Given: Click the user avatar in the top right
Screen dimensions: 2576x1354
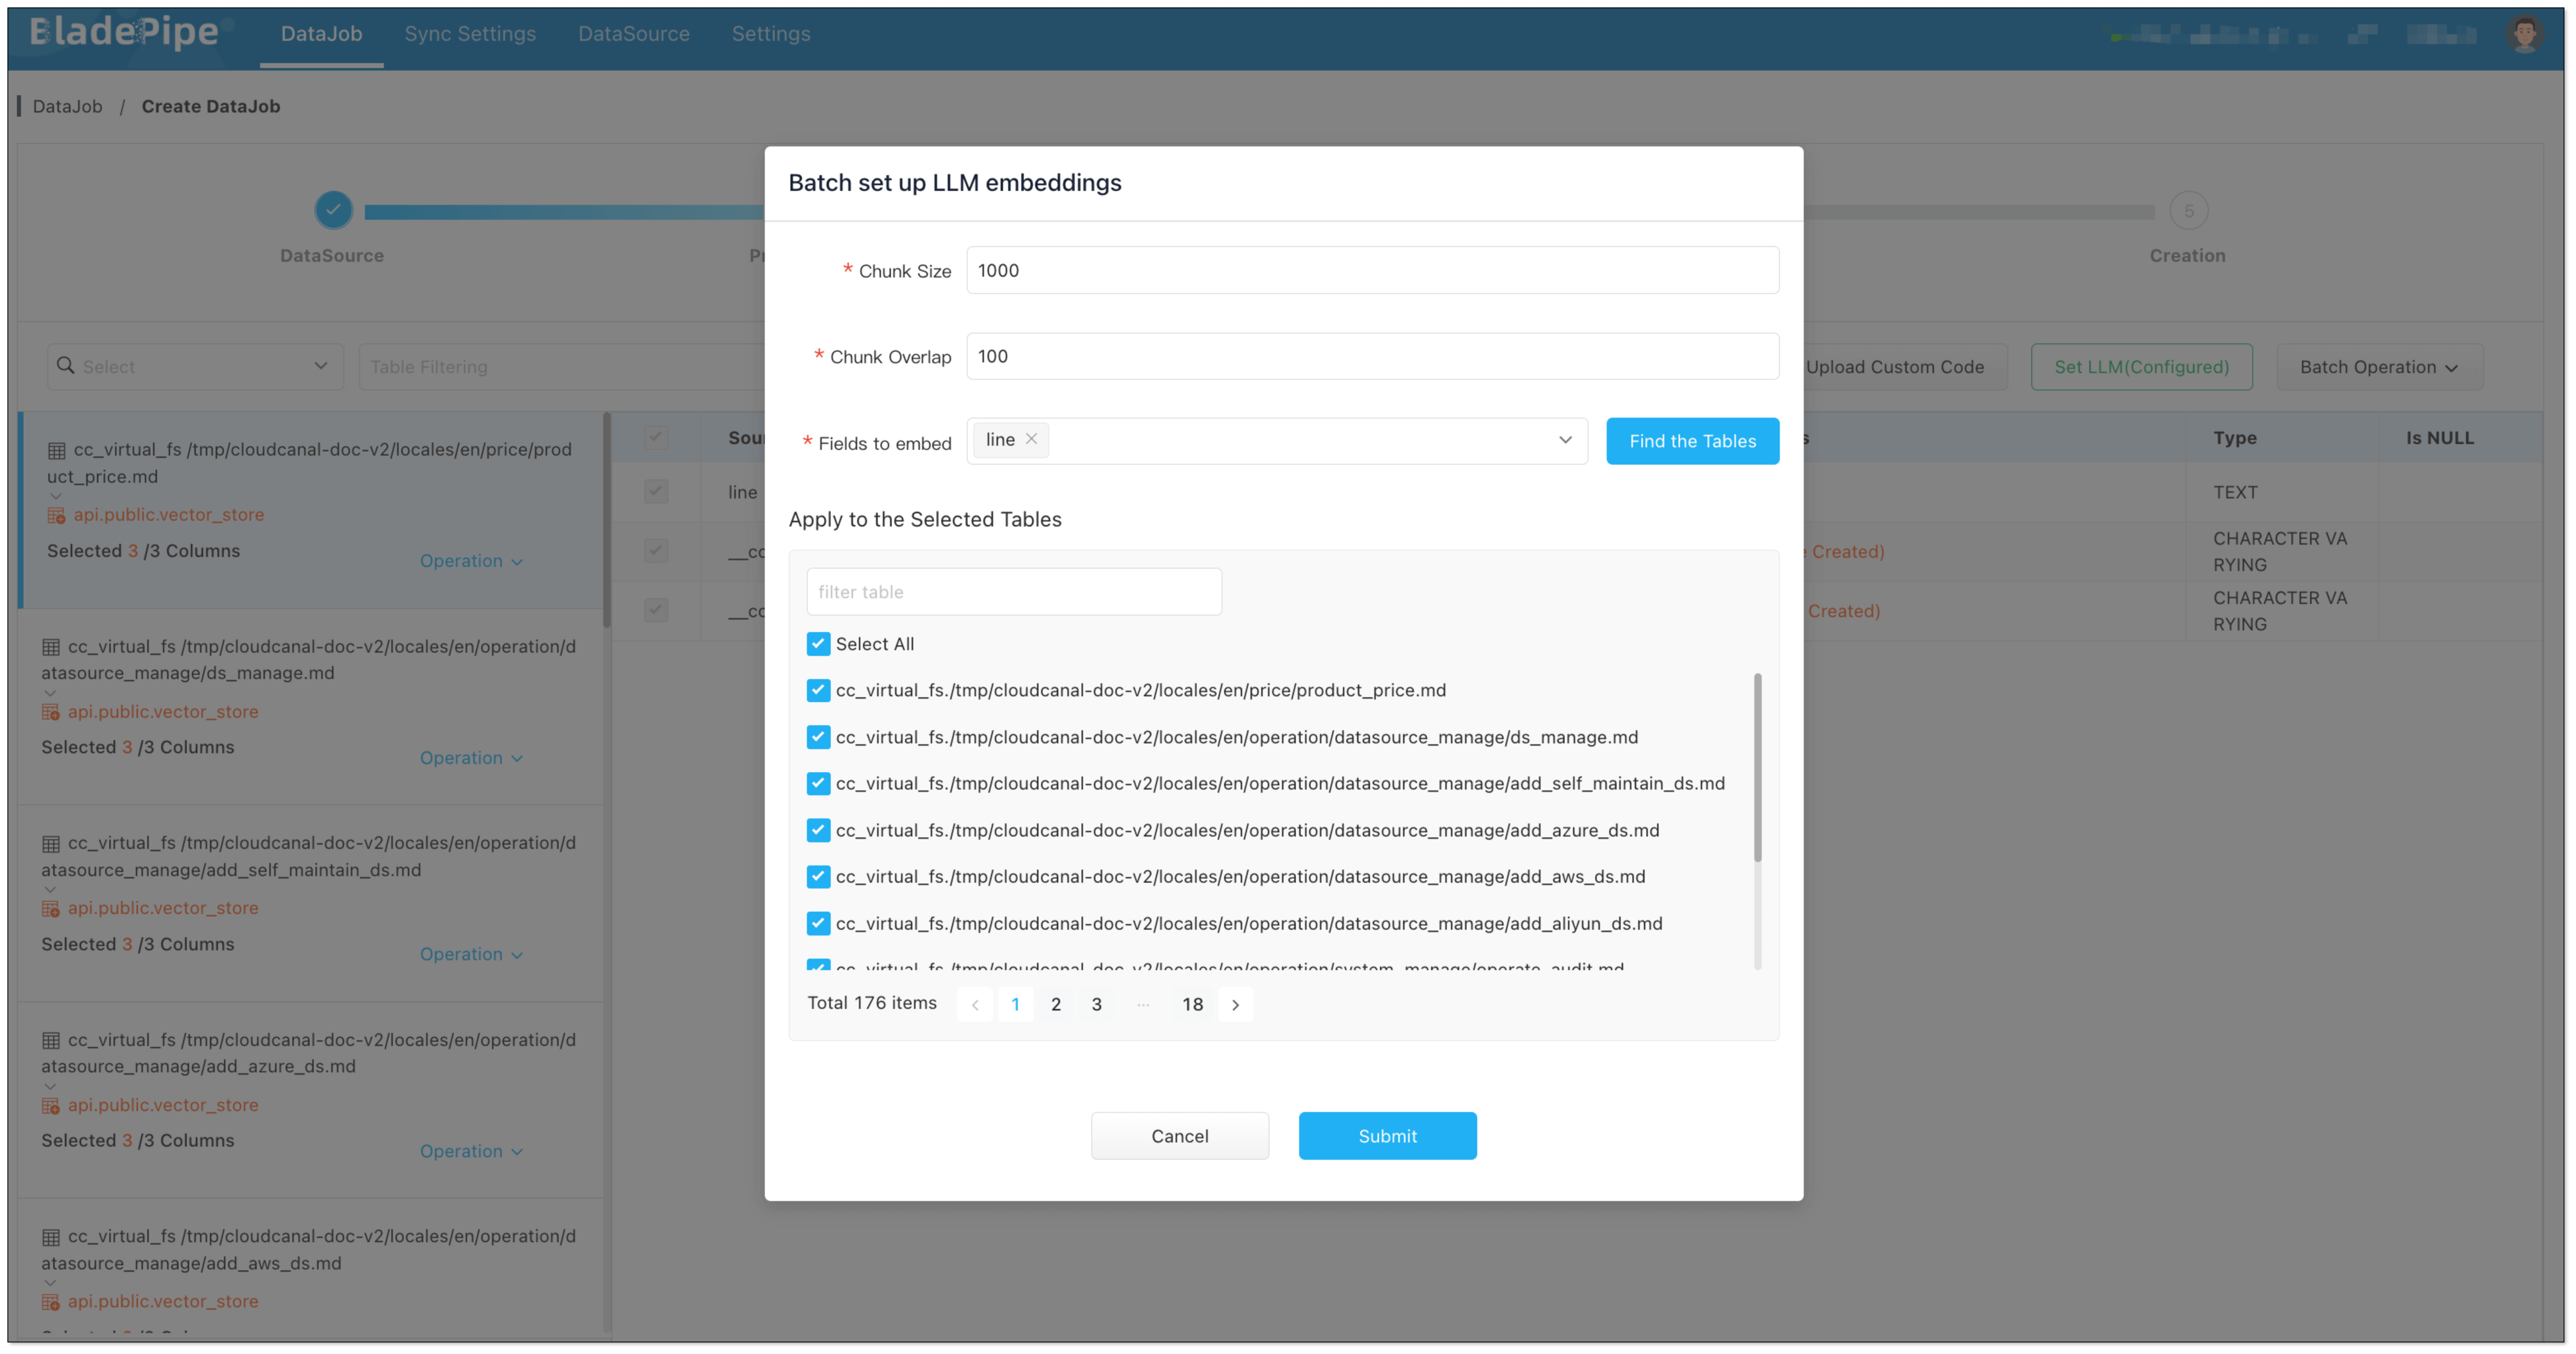Looking at the screenshot, I should [2524, 34].
